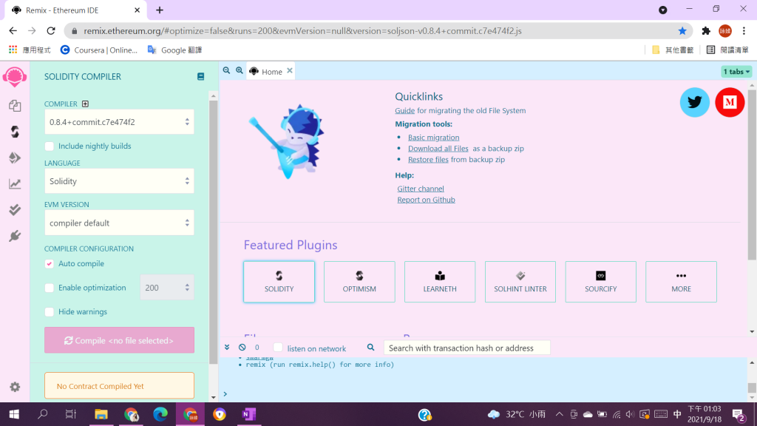Open the Language Solidity dropdown
757x426 pixels.
pyautogui.click(x=119, y=181)
